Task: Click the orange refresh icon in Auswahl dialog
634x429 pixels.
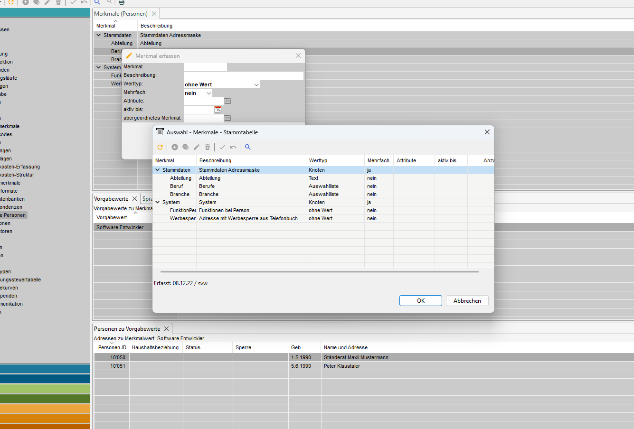Action: tap(160, 147)
